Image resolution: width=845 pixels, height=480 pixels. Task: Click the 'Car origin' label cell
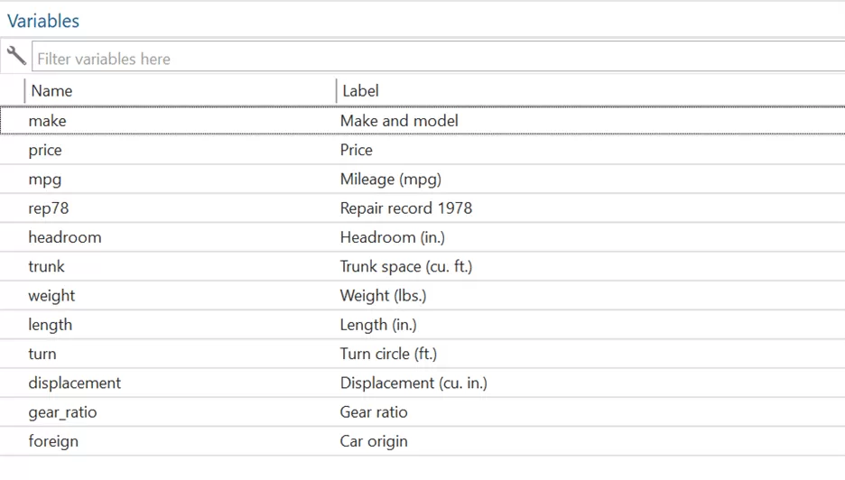[374, 441]
